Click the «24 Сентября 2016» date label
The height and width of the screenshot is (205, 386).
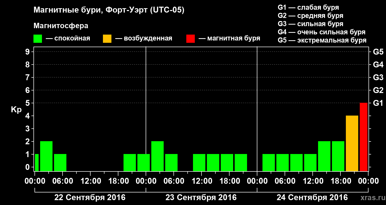pyautogui.click(x=312, y=198)
